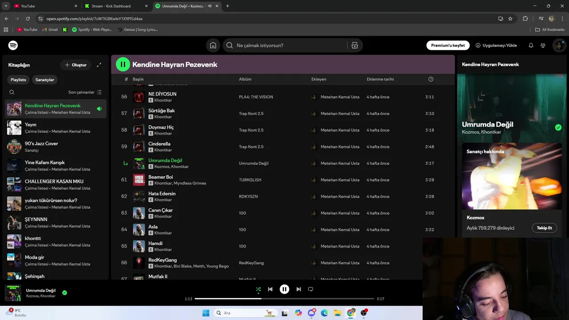Click taskbar search box 'Ara'
This screenshot has width=569, height=320.
click(244, 313)
